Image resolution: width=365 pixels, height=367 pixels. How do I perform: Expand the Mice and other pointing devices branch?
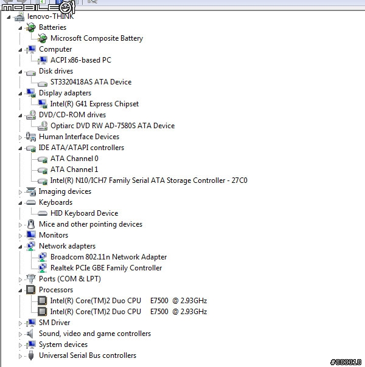[x=21, y=225]
